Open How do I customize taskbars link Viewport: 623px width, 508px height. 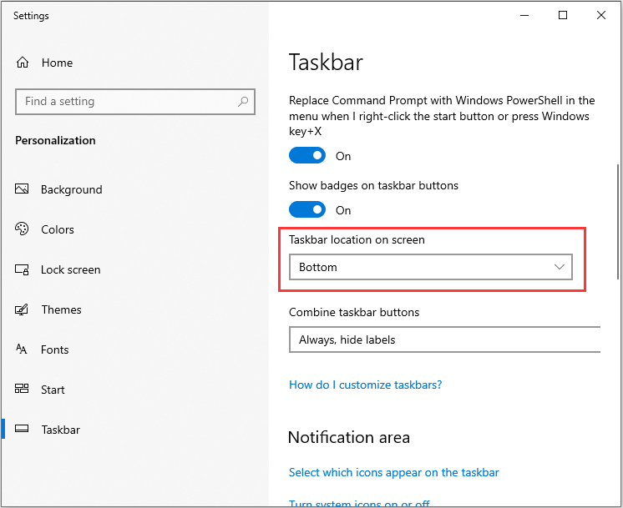click(365, 385)
